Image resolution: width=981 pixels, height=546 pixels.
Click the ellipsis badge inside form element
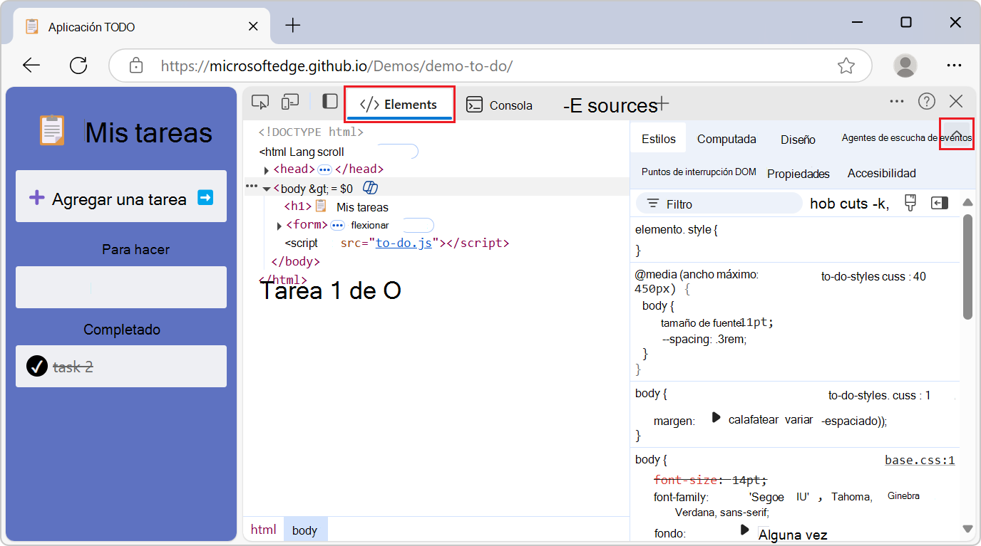click(338, 226)
